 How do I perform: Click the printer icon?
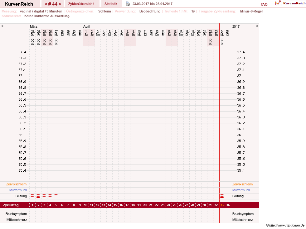(128, 4)
